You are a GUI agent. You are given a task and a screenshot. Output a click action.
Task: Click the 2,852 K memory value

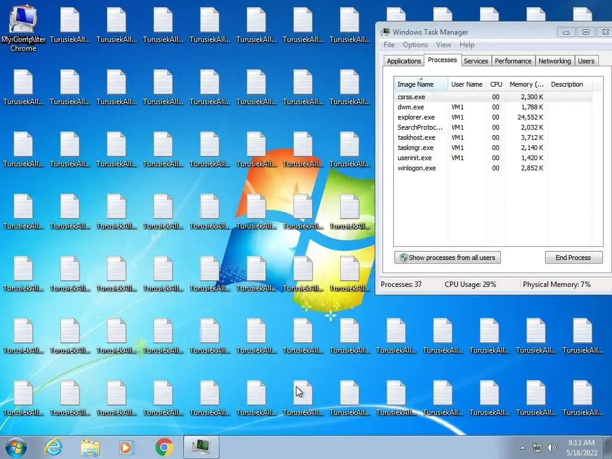tap(532, 168)
